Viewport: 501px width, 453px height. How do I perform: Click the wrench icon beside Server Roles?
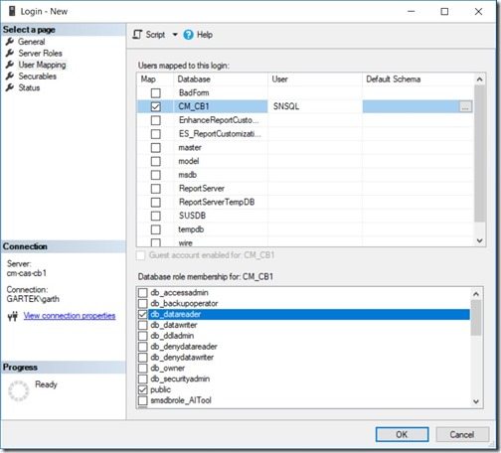pos(10,53)
